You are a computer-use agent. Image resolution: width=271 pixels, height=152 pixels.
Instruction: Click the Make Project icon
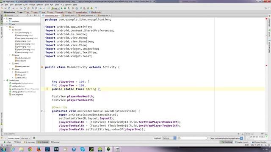click(x=49, y=8)
